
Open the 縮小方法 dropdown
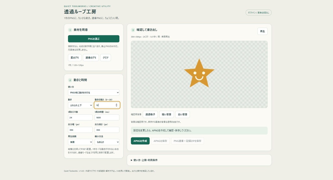click(107, 142)
